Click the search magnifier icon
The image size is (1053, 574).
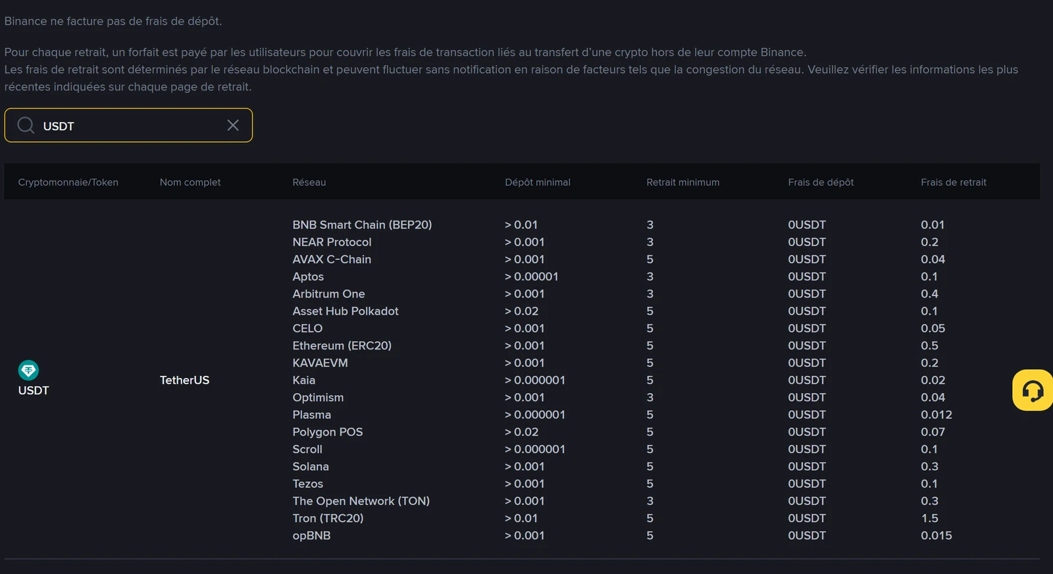coord(26,125)
